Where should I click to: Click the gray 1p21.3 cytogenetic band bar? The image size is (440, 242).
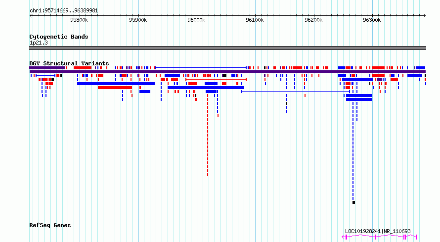(x=227, y=48)
